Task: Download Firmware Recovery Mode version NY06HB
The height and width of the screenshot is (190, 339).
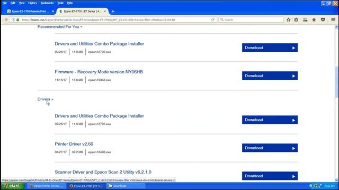Action: pyautogui.click(x=270, y=75)
